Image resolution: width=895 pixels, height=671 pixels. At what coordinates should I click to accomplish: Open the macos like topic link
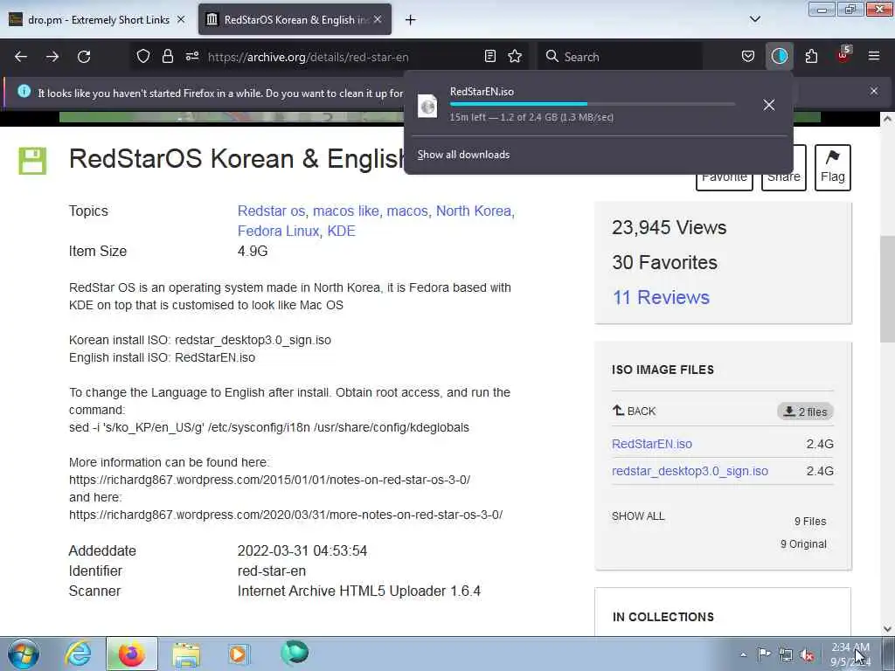point(346,211)
